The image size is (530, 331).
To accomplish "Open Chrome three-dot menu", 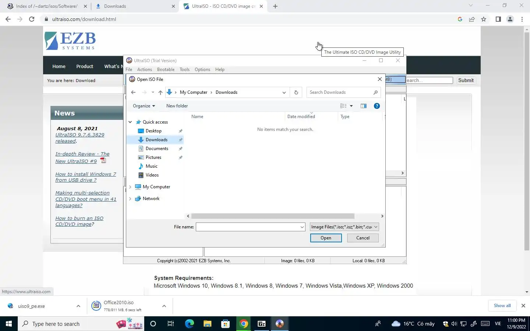I will click(x=522, y=19).
